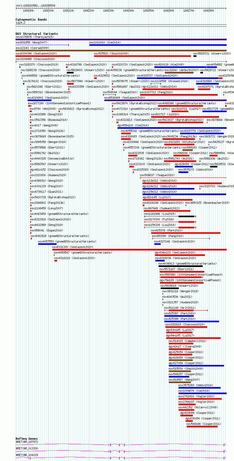The width and height of the screenshot is (234, 461).
Task: Open variant esv1007713 (Pang2010)
Action: click(x=156, y=92)
